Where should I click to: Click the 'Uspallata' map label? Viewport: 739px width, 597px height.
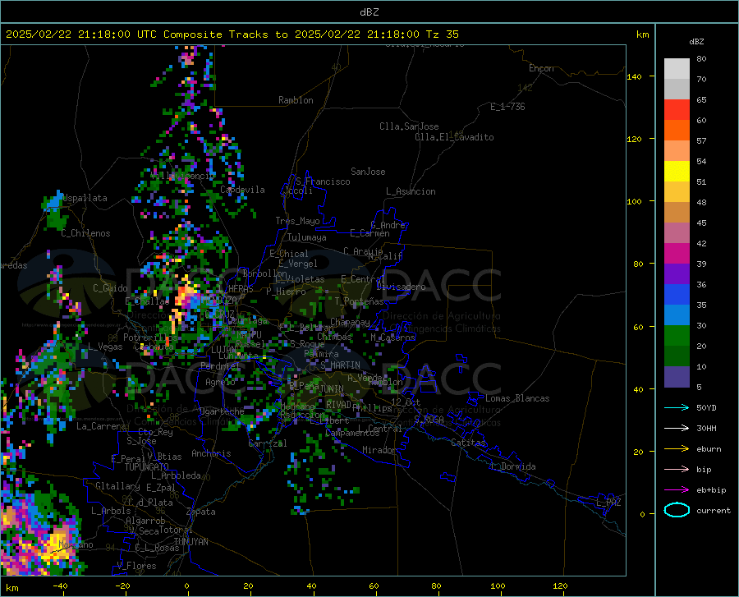pyautogui.click(x=85, y=198)
